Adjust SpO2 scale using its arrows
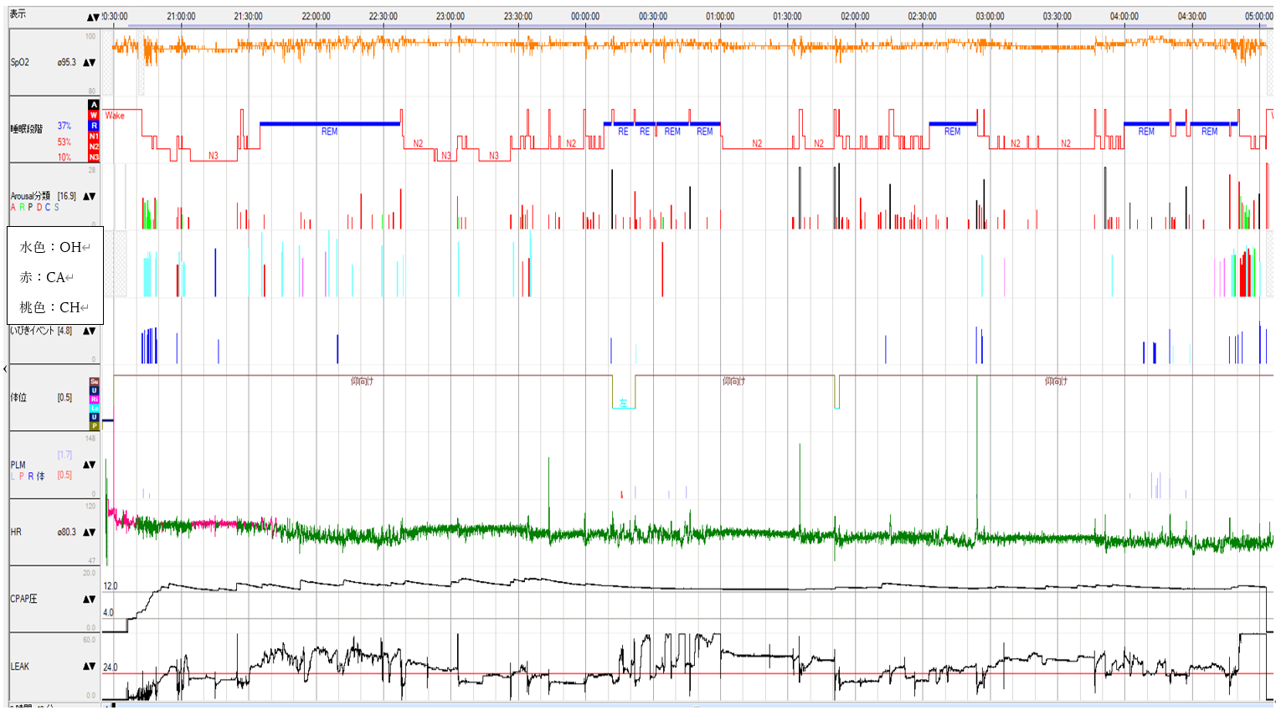Image resolution: width=1276 pixels, height=710 pixels. coord(89,63)
